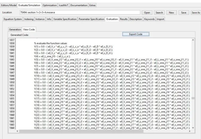Image resolution: width=201 pixels, height=139 pixels.
Task: Select the Evaluate/Simulation tab
Action: [29, 5]
